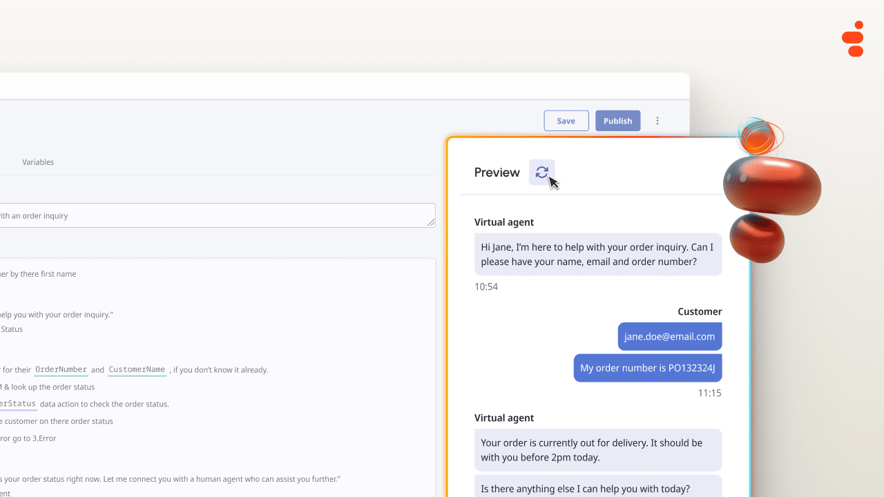Screen dimensions: 884x497
Task: Click the orange Genesys logo
Action: click(x=854, y=39)
